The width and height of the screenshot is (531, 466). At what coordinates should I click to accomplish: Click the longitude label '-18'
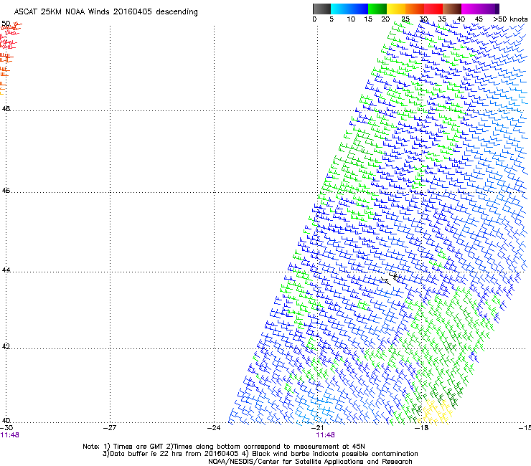tap(421, 428)
